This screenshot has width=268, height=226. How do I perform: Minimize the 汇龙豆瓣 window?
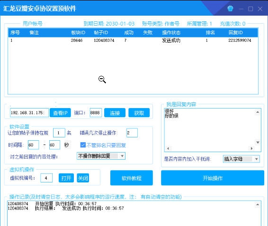point(241,9)
